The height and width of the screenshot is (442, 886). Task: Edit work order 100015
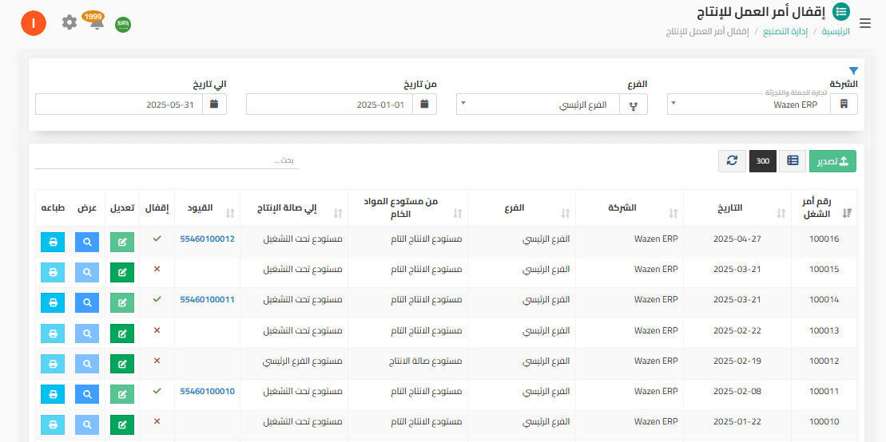(122, 272)
